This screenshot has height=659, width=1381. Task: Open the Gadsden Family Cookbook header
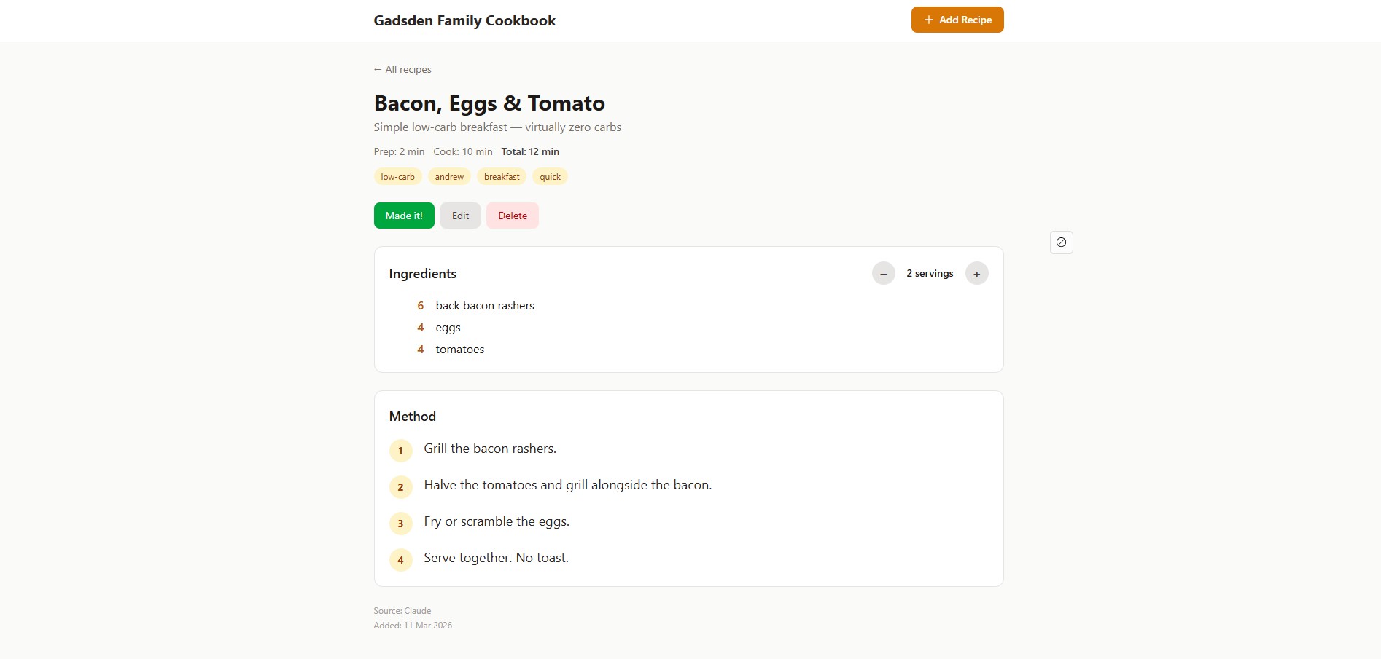tap(464, 20)
